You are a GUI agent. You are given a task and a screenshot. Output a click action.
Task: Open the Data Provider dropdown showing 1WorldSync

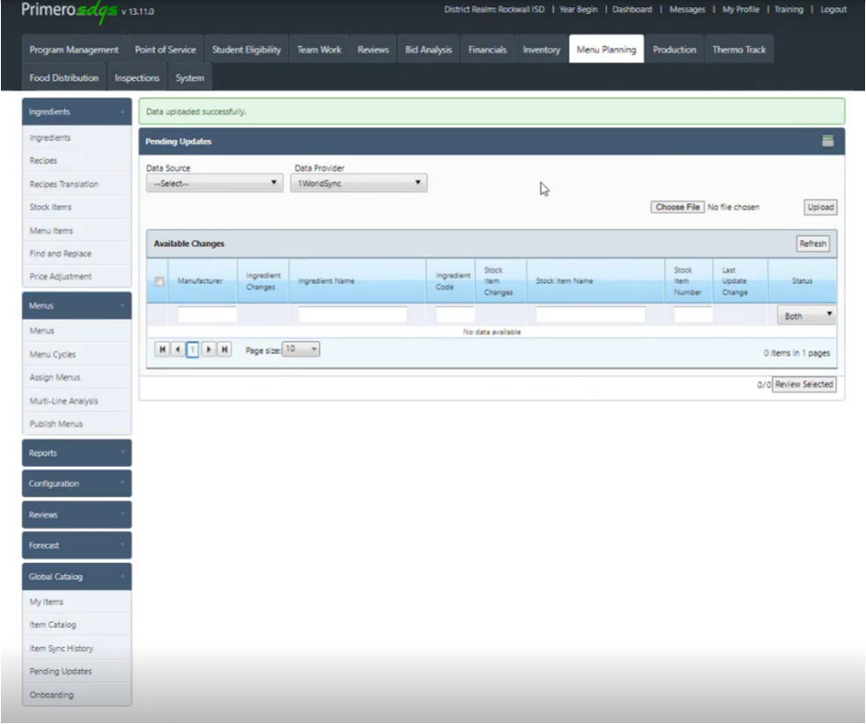click(359, 182)
